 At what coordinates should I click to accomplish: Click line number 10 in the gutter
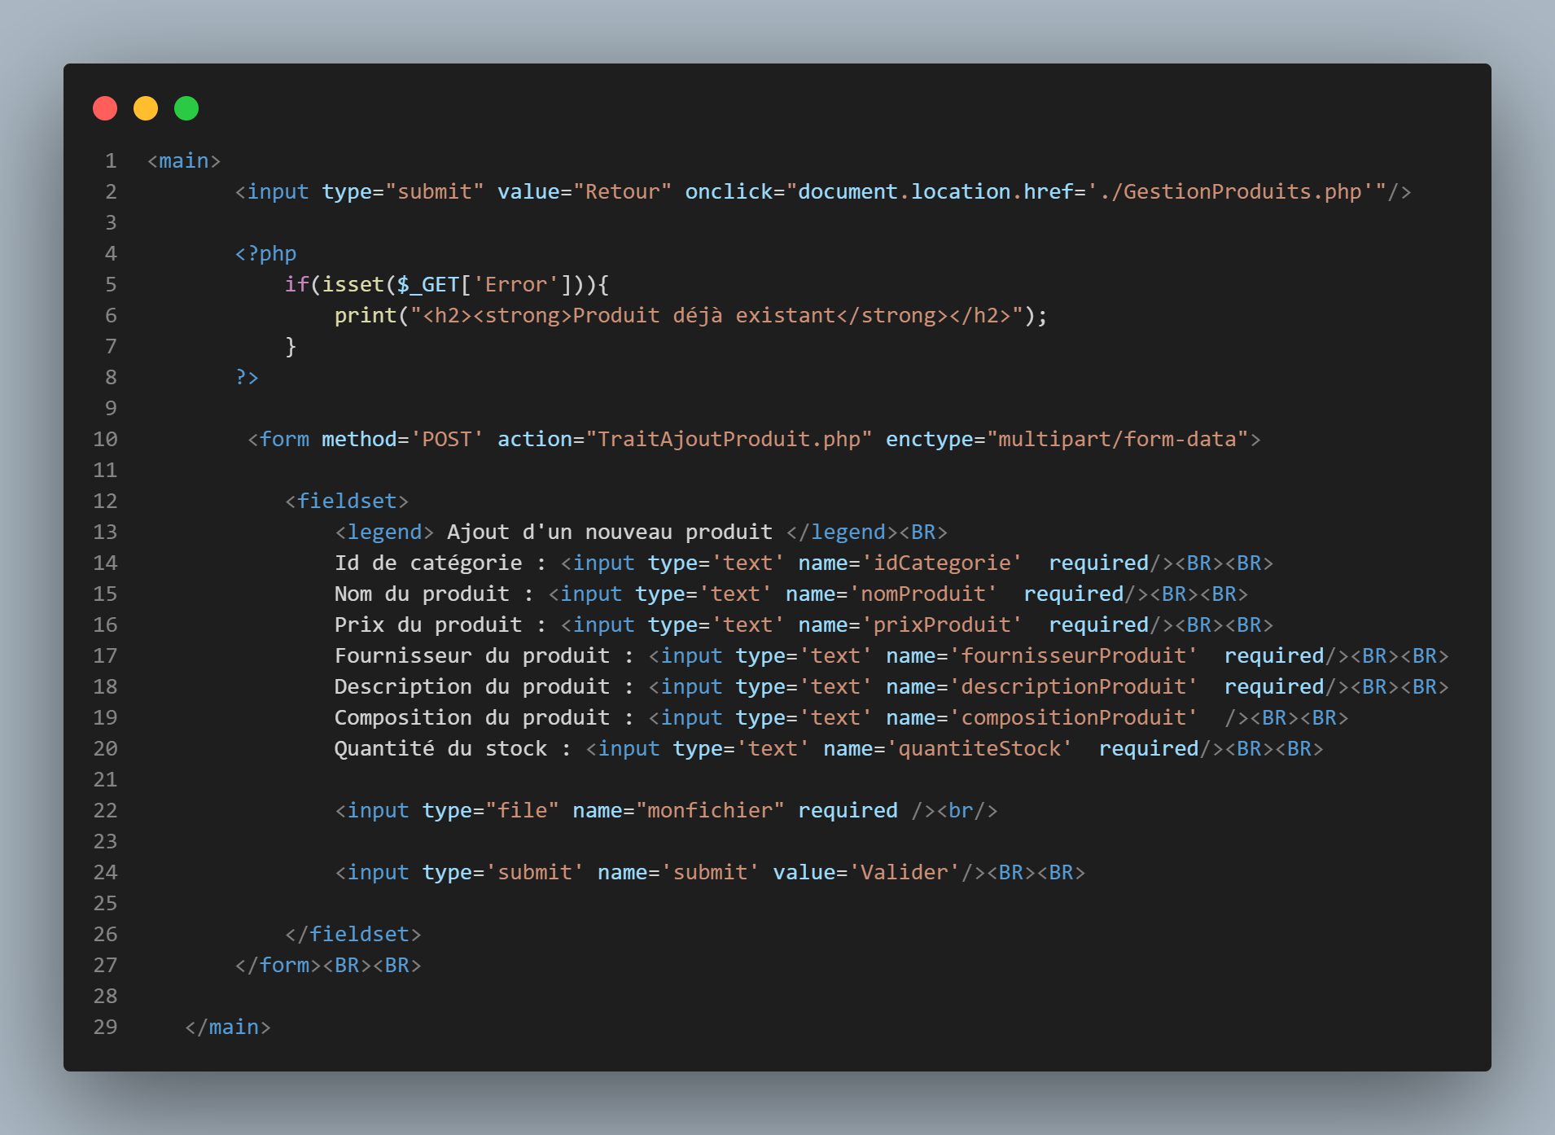(106, 440)
